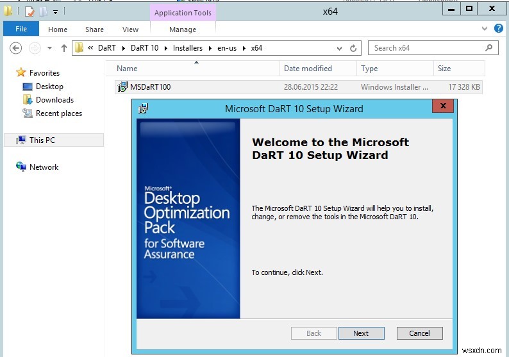Click the Explorer window folder icon
509x357 pixels.
tap(8, 12)
